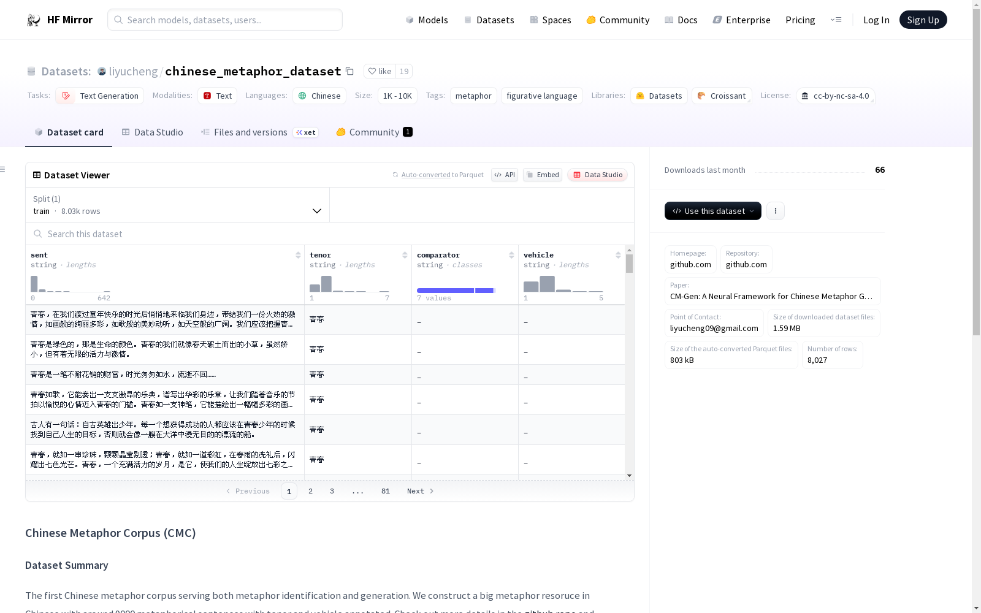Click the license scales icon

click(805, 96)
